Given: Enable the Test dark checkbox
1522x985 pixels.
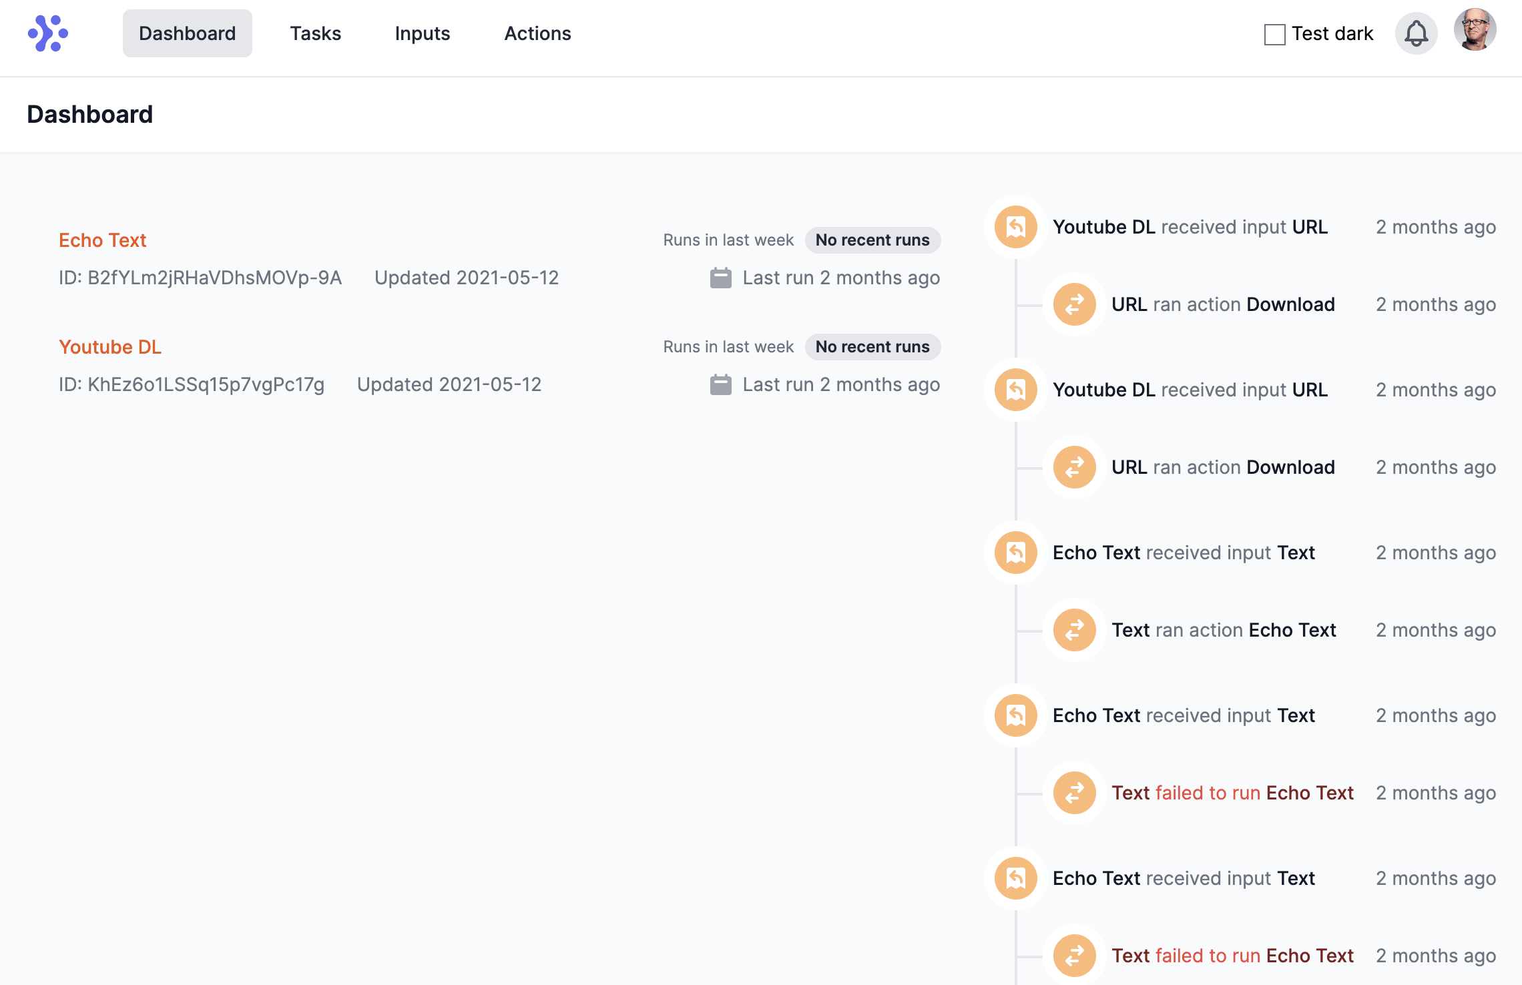Looking at the screenshot, I should (1274, 33).
